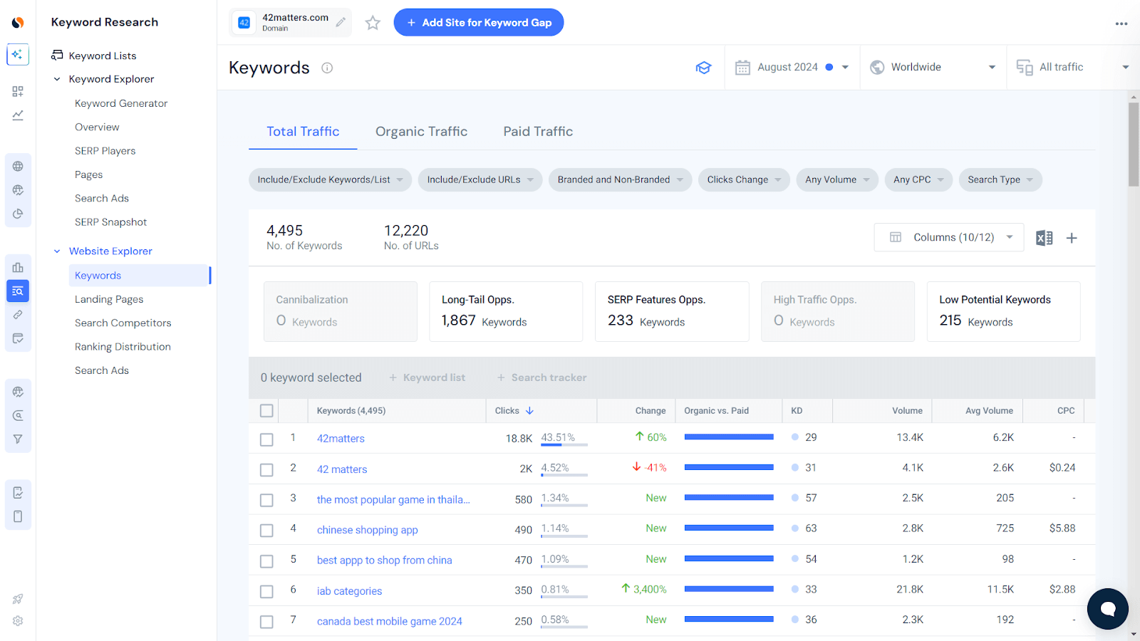Click the Organic vs. Paid bar for 42matters
Screen dimensions: 1140x641
(x=728, y=437)
